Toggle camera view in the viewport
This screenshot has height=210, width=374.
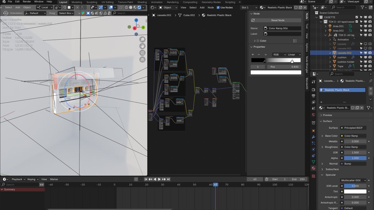142,53
